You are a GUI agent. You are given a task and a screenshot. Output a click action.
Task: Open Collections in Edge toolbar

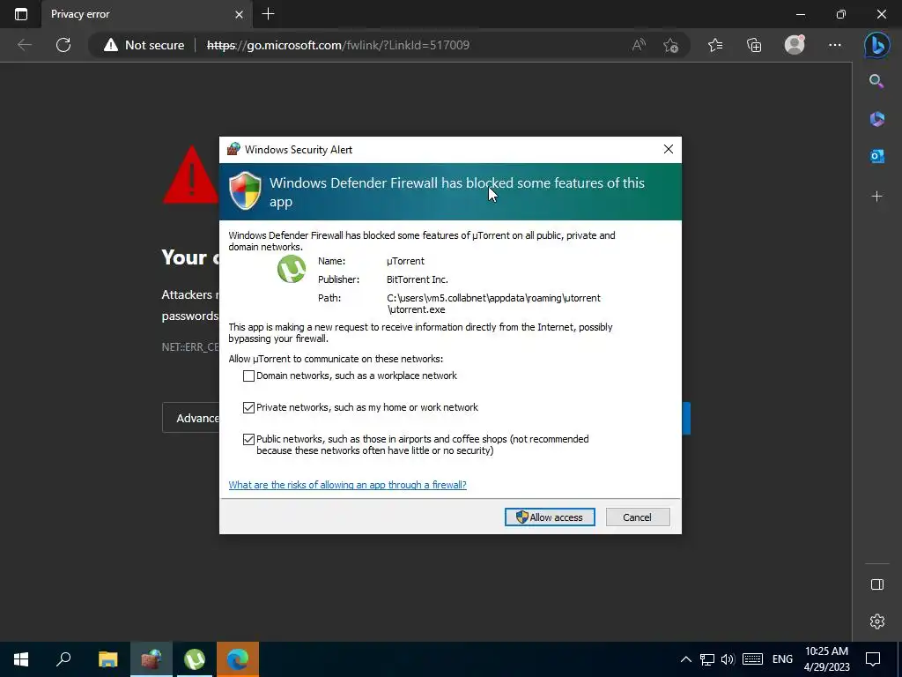pyautogui.click(x=754, y=45)
